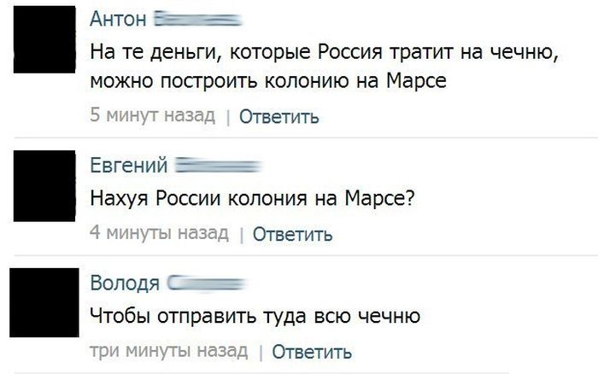Screen dimensions: 598x374
Task: Click the author name Антон
Action: click(119, 20)
